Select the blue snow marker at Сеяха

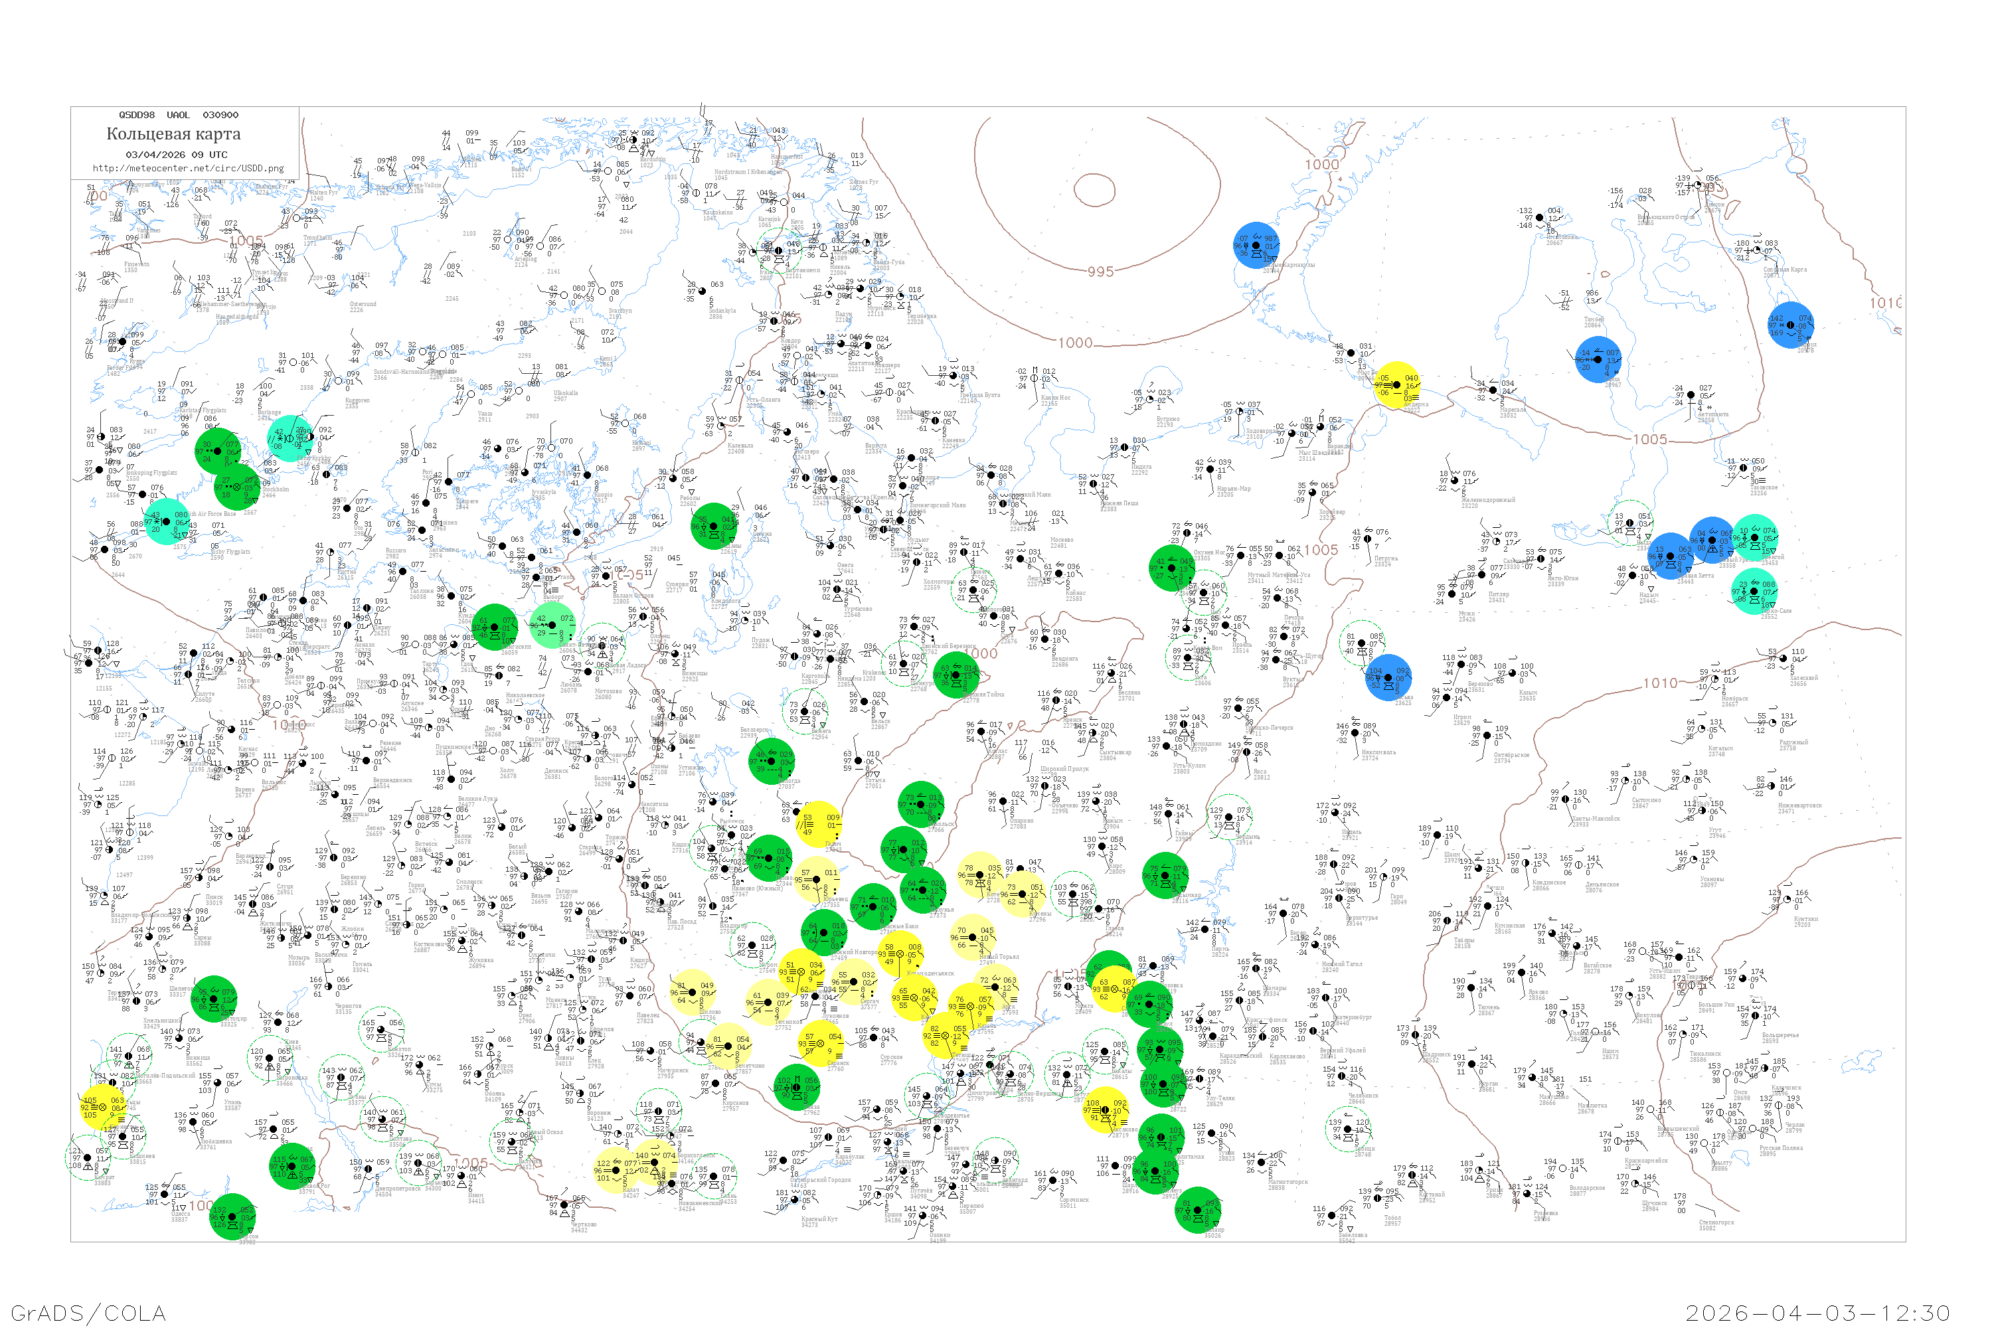pyautogui.click(x=1598, y=359)
